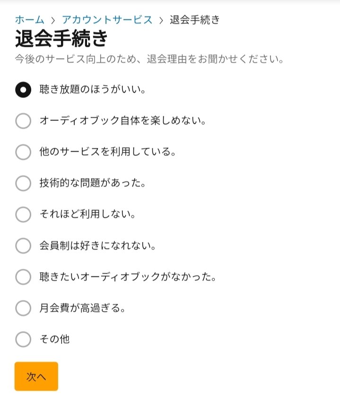Click the 月会費が高過ぎる label text
The width and height of the screenshot is (340, 420).
(x=82, y=308)
